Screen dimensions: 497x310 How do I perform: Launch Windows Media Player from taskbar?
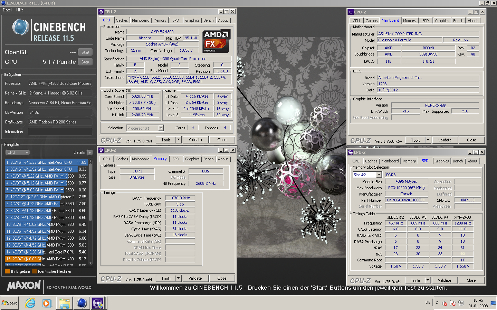47,303
